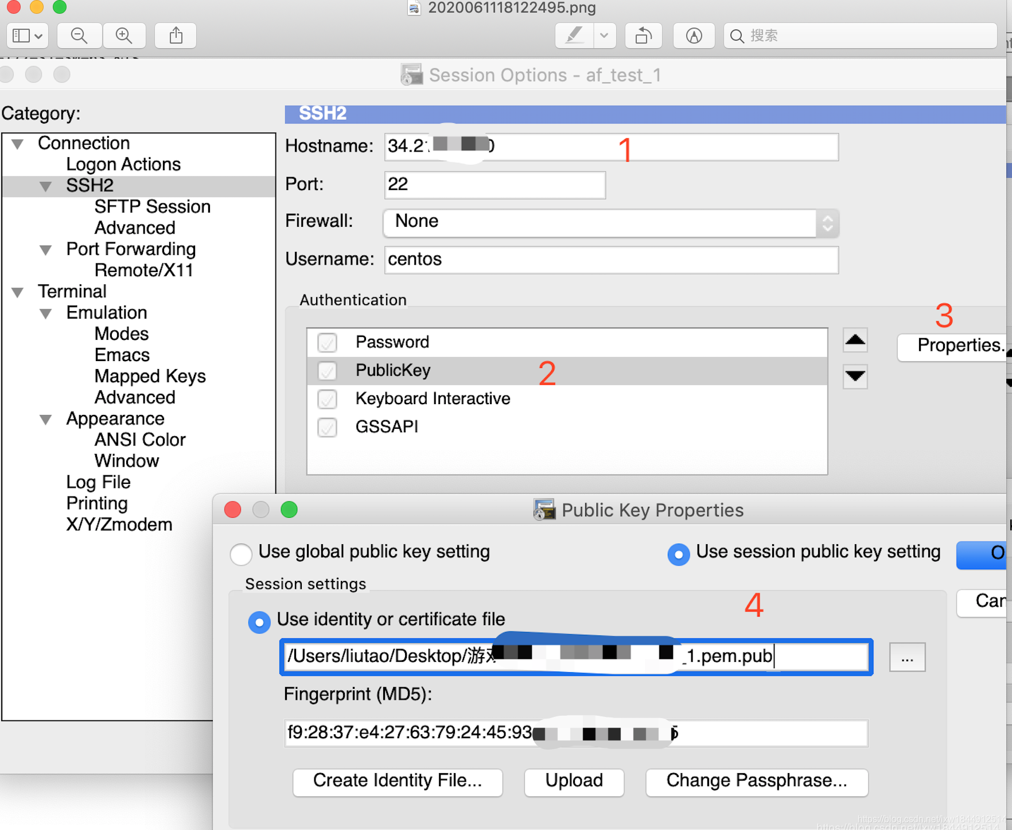The image size is (1012, 830).
Task: Click the rotate page icon
Action: coord(643,35)
